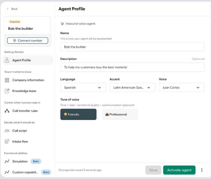This screenshot has width=211, height=179.
Task: Click the Beta badge next to Simulation
Action: (36, 161)
